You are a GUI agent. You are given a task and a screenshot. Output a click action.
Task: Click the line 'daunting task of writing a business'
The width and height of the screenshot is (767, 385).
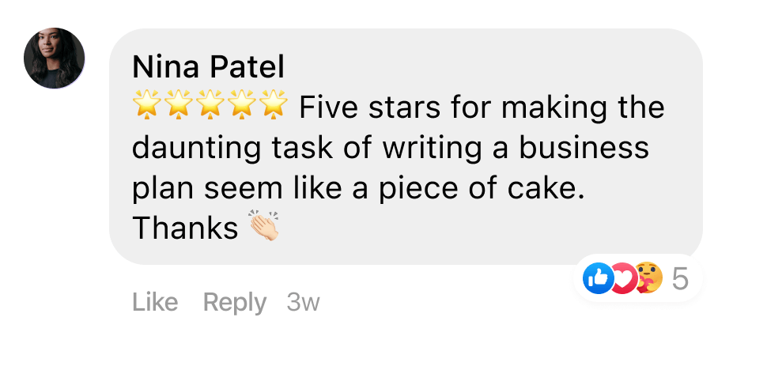click(x=391, y=147)
